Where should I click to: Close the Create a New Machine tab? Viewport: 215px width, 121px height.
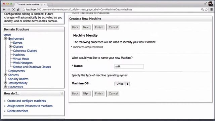point(45,4)
